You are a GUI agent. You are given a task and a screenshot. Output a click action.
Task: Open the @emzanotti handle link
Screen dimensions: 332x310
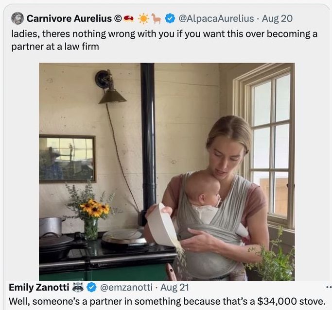[125, 287]
